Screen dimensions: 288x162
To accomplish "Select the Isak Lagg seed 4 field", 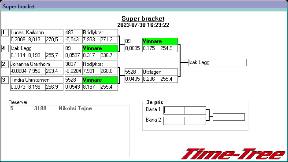I will [37, 48].
